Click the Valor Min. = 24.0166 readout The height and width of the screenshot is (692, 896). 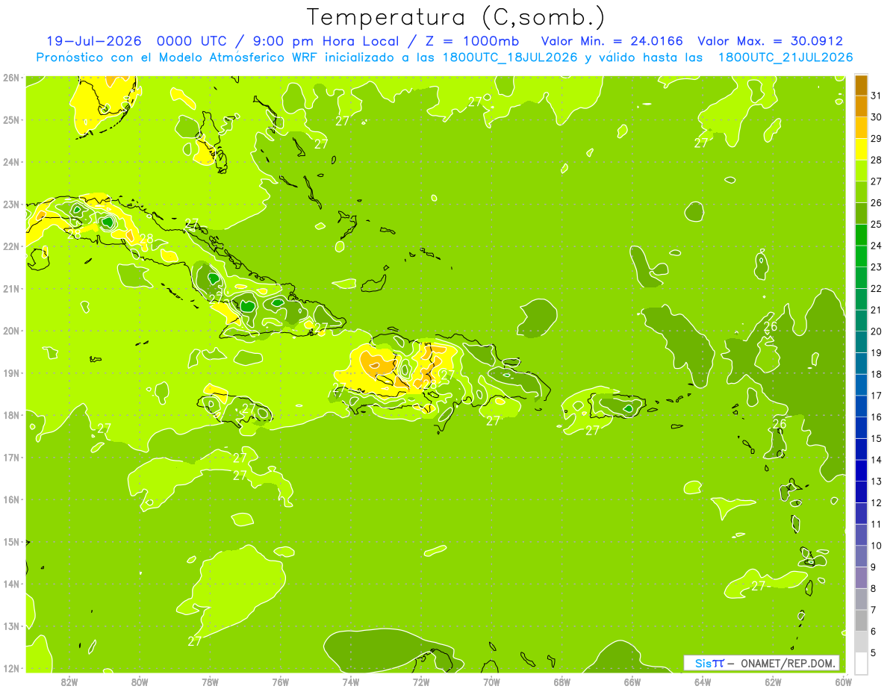pyautogui.click(x=611, y=41)
